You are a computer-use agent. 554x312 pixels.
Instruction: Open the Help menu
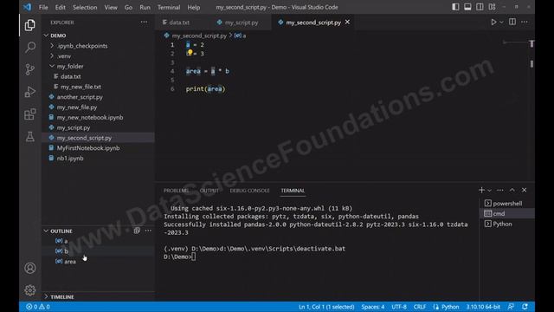[194, 7]
